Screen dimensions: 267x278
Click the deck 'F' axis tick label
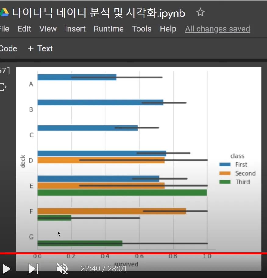tap(31, 212)
